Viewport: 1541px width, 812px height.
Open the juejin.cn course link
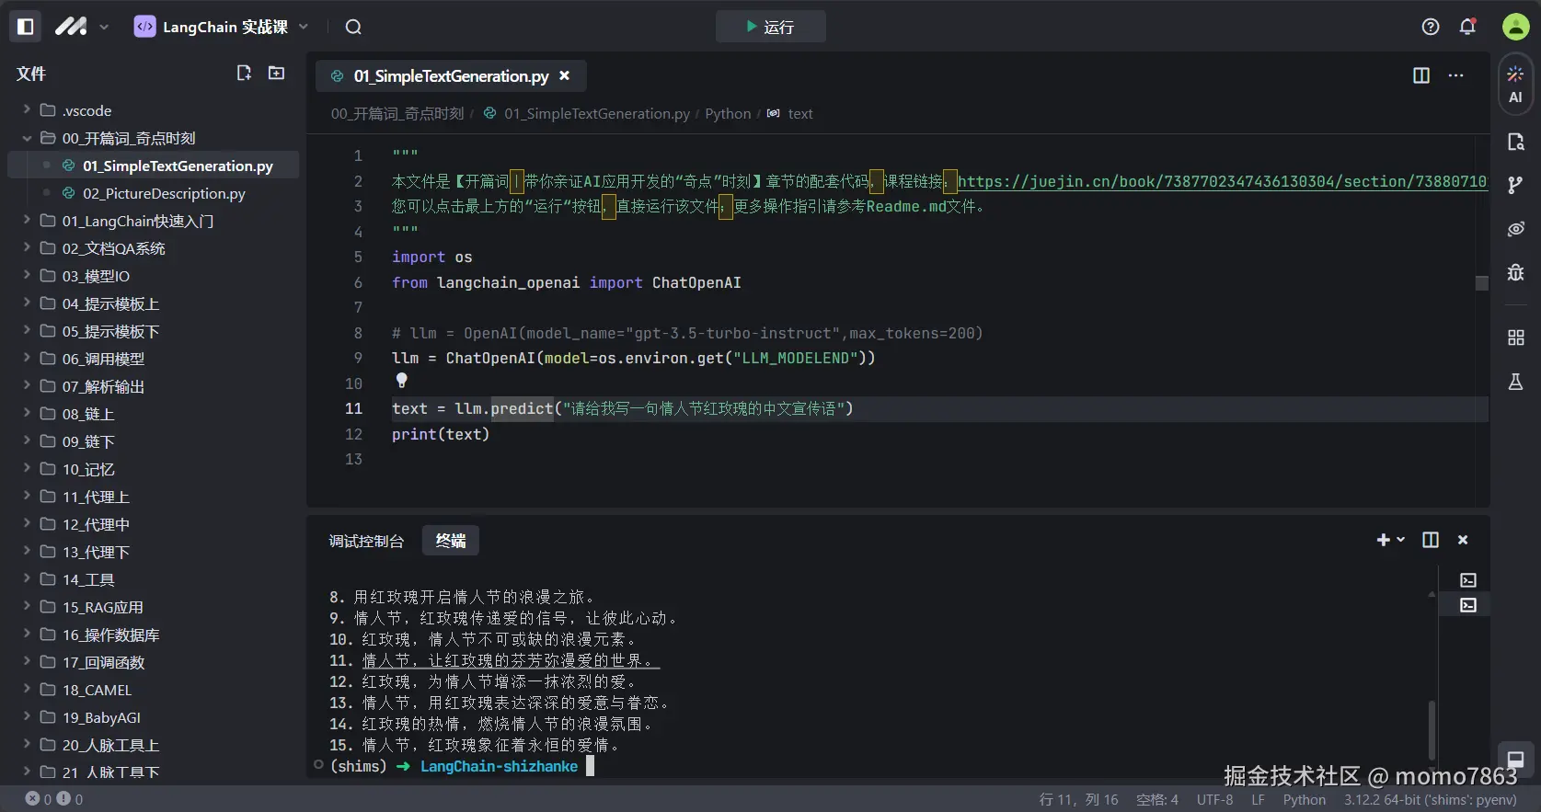(x=1221, y=181)
